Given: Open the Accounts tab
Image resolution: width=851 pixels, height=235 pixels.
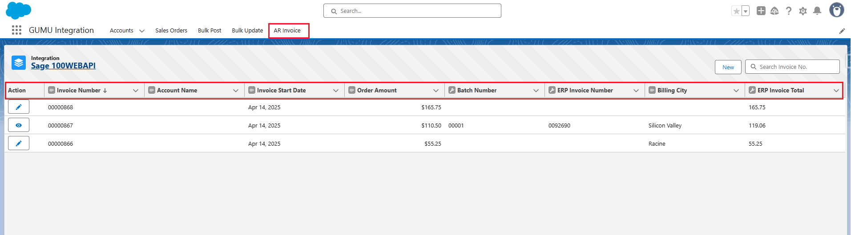Looking at the screenshot, I should coord(121,31).
